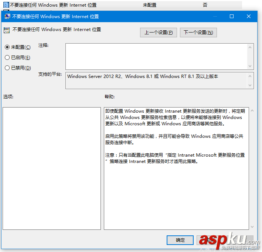Click policy list icon in background row
Screen dimensions: 262x252
tap(6, 5)
